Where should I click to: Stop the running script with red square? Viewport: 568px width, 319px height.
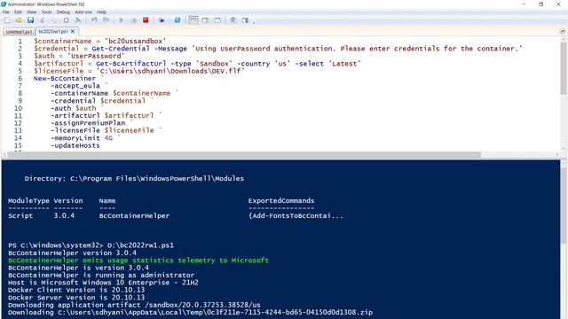coord(146,20)
